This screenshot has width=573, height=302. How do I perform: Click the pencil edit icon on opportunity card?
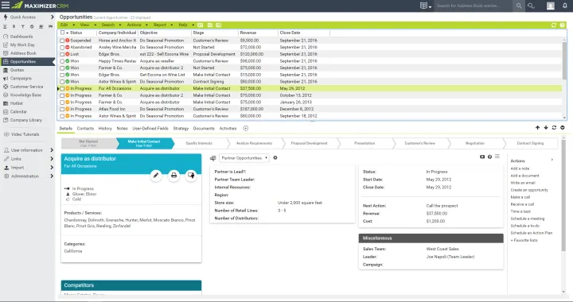(x=156, y=176)
